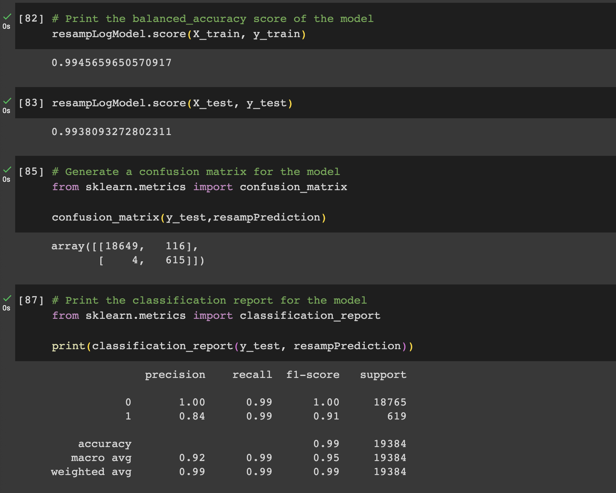Viewport: 616px width, 493px height.
Task: Click the 0s runtime indicator beside cell 85
Action: [6, 180]
